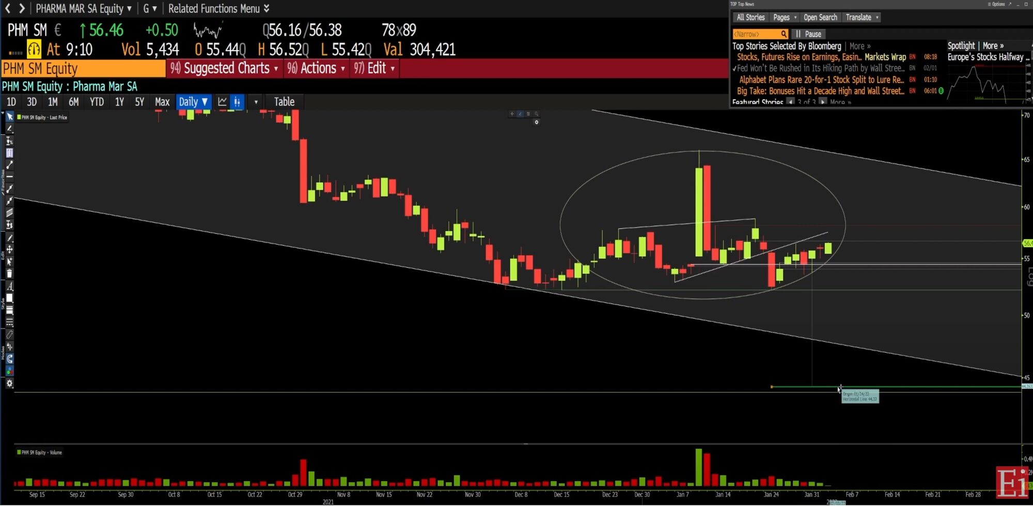
Task: Choose the arrow line drawing tool
Action: pyautogui.click(x=9, y=189)
